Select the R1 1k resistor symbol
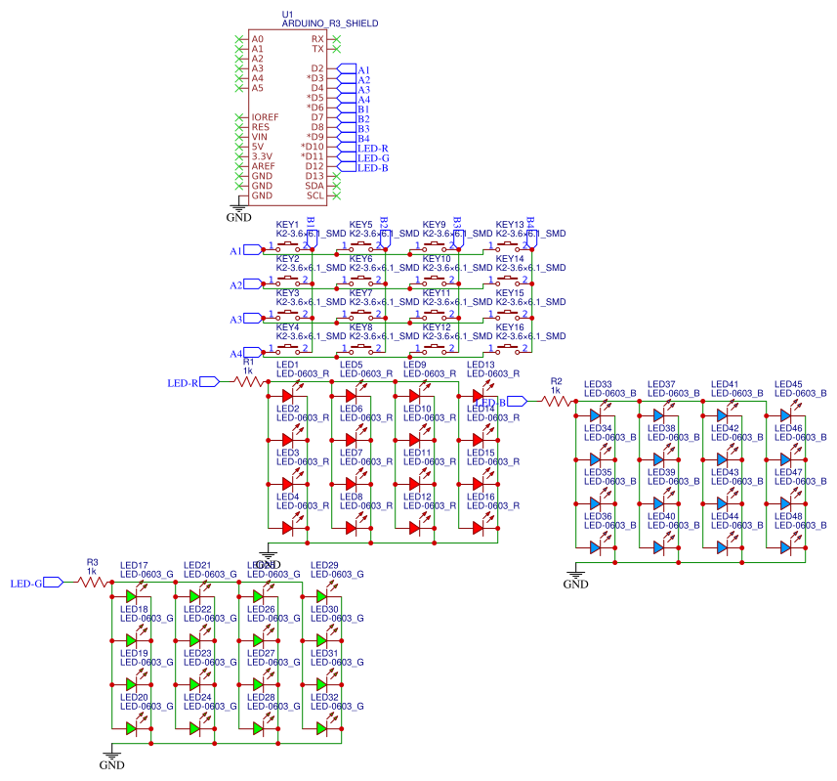 click(x=248, y=381)
